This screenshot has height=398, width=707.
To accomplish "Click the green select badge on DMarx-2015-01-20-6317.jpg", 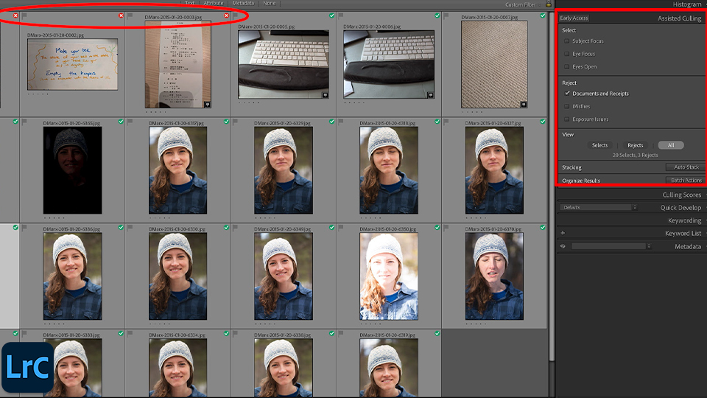I will coord(226,122).
